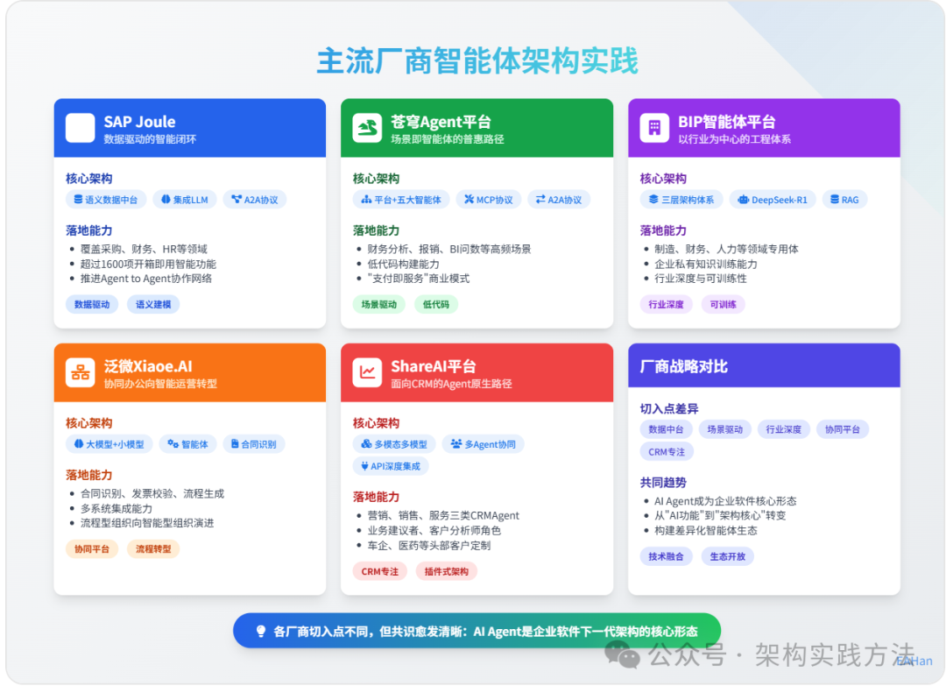Click the bullet 超过1600项开箱即用智能功能
The width and height of the screenshot is (946, 693).
tap(148, 264)
